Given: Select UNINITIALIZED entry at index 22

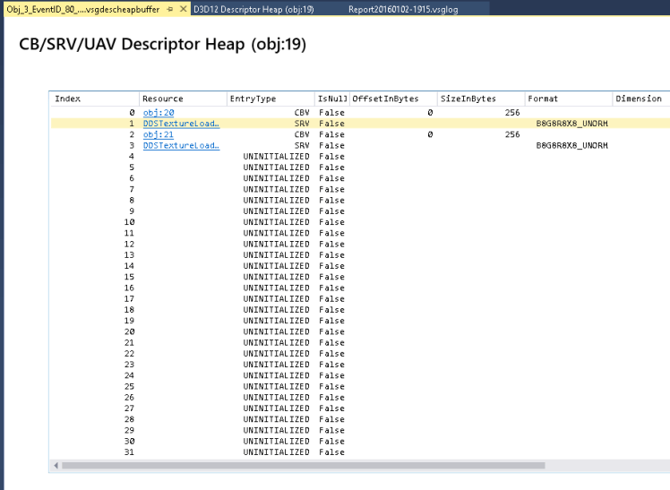Looking at the screenshot, I should point(276,354).
